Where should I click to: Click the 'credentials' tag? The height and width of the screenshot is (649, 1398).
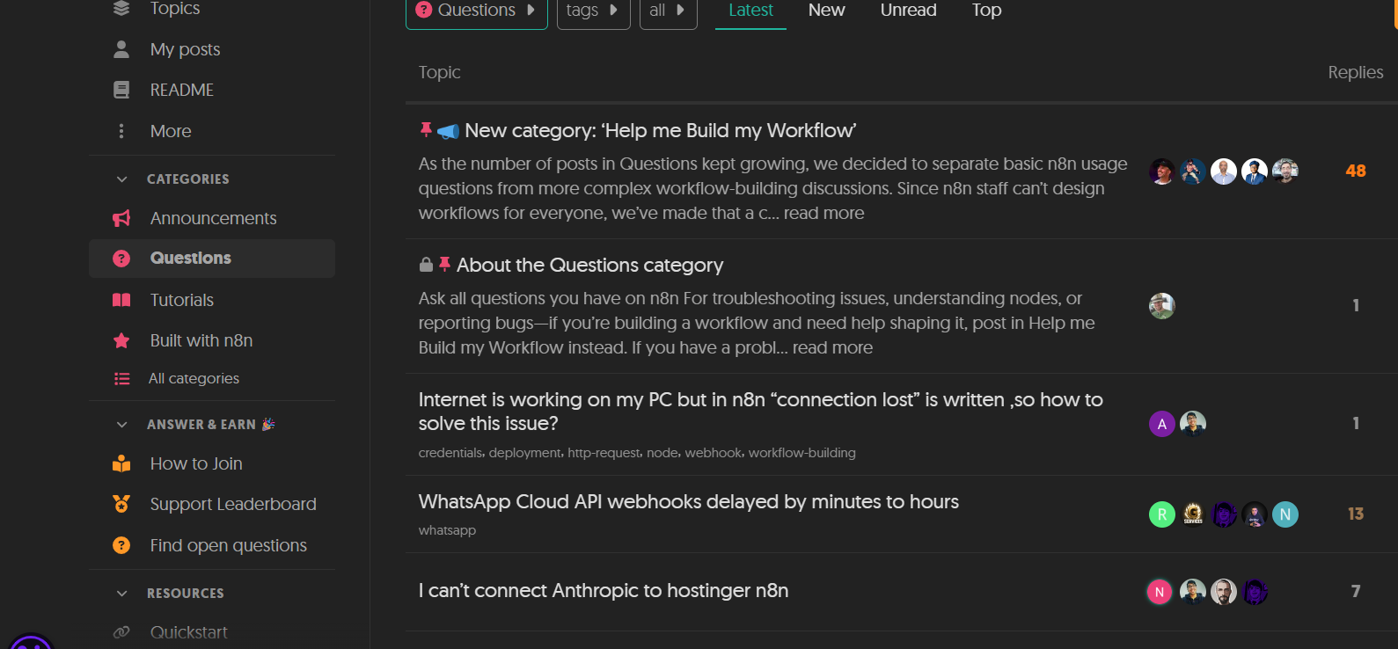[x=450, y=453]
